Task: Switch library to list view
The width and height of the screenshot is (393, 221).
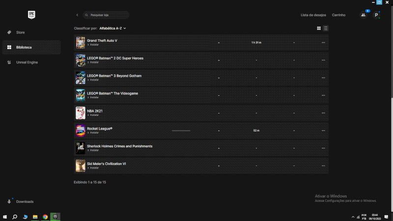Action: [326, 28]
